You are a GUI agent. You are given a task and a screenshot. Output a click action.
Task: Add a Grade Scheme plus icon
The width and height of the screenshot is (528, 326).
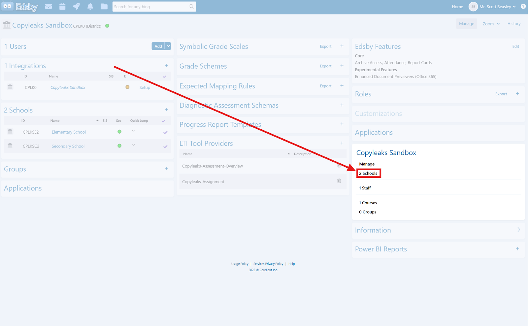coord(342,66)
